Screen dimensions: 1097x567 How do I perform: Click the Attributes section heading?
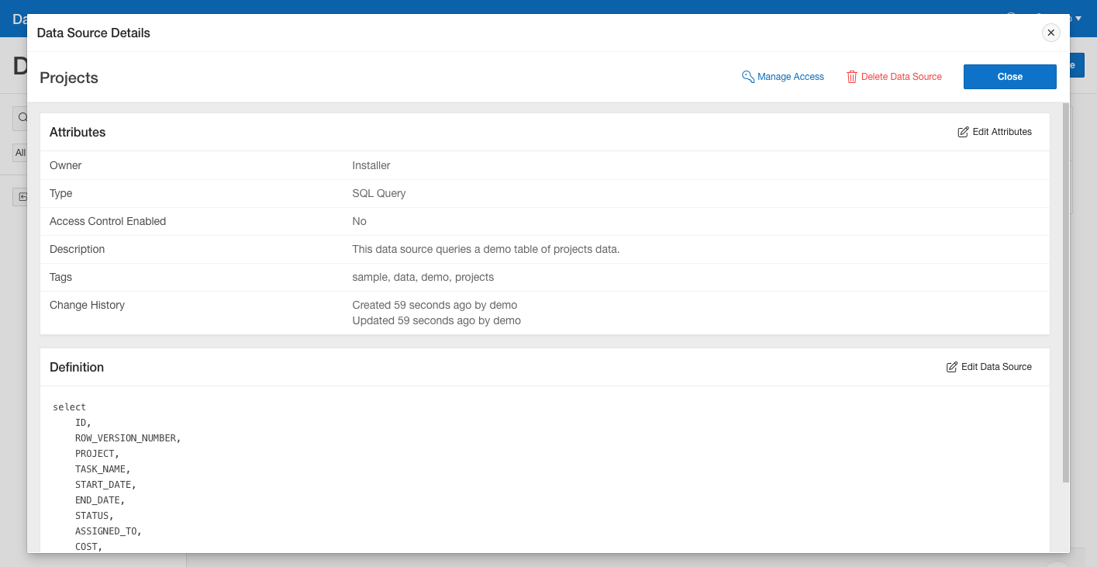tap(78, 132)
